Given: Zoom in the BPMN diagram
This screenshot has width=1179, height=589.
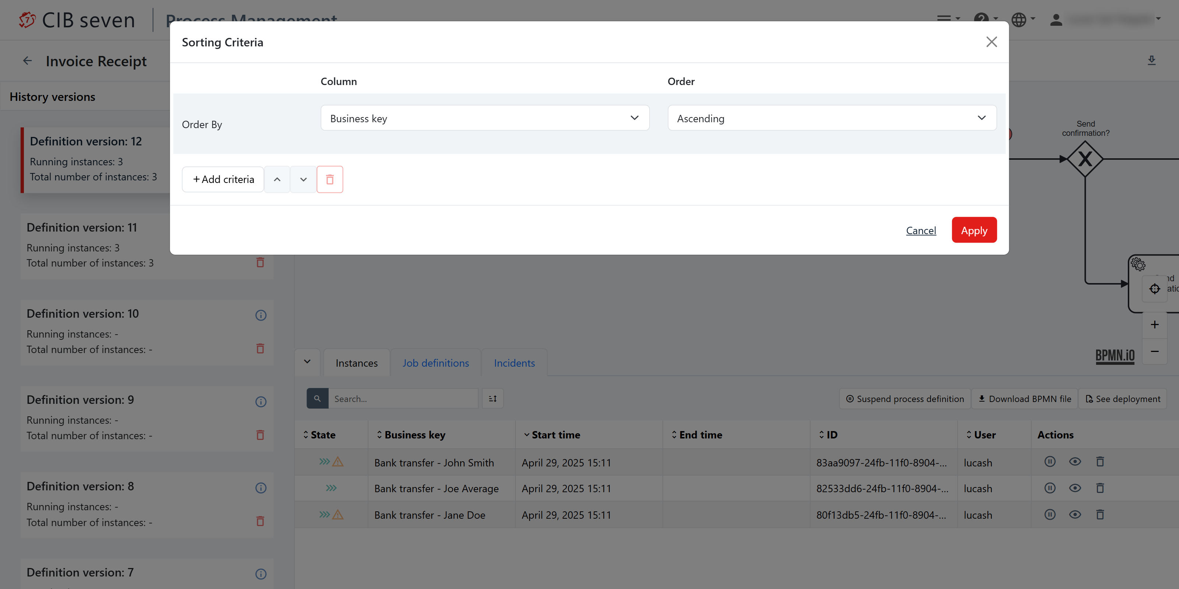Looking at the screenshot, I should [1154, 325].
